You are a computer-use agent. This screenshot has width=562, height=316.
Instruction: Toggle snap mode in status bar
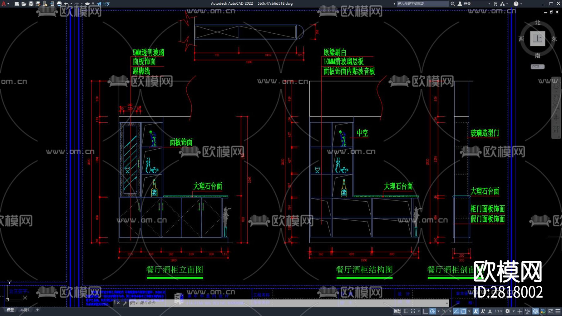click(413, 311)
